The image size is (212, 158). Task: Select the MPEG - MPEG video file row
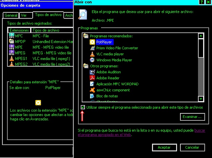[x=41, y=53]
